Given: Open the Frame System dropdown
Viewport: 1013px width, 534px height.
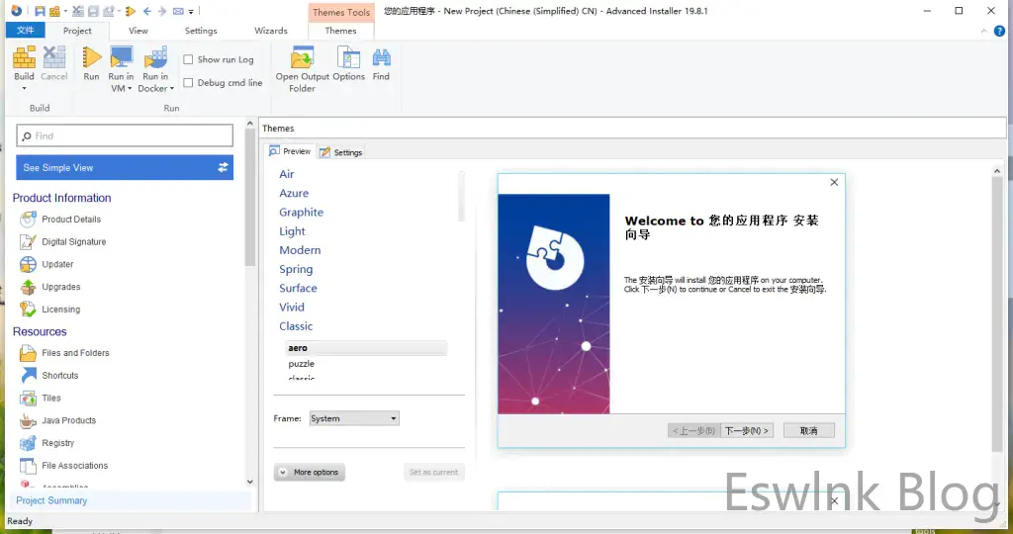Looking at the screenshot, I should [354, 418].
